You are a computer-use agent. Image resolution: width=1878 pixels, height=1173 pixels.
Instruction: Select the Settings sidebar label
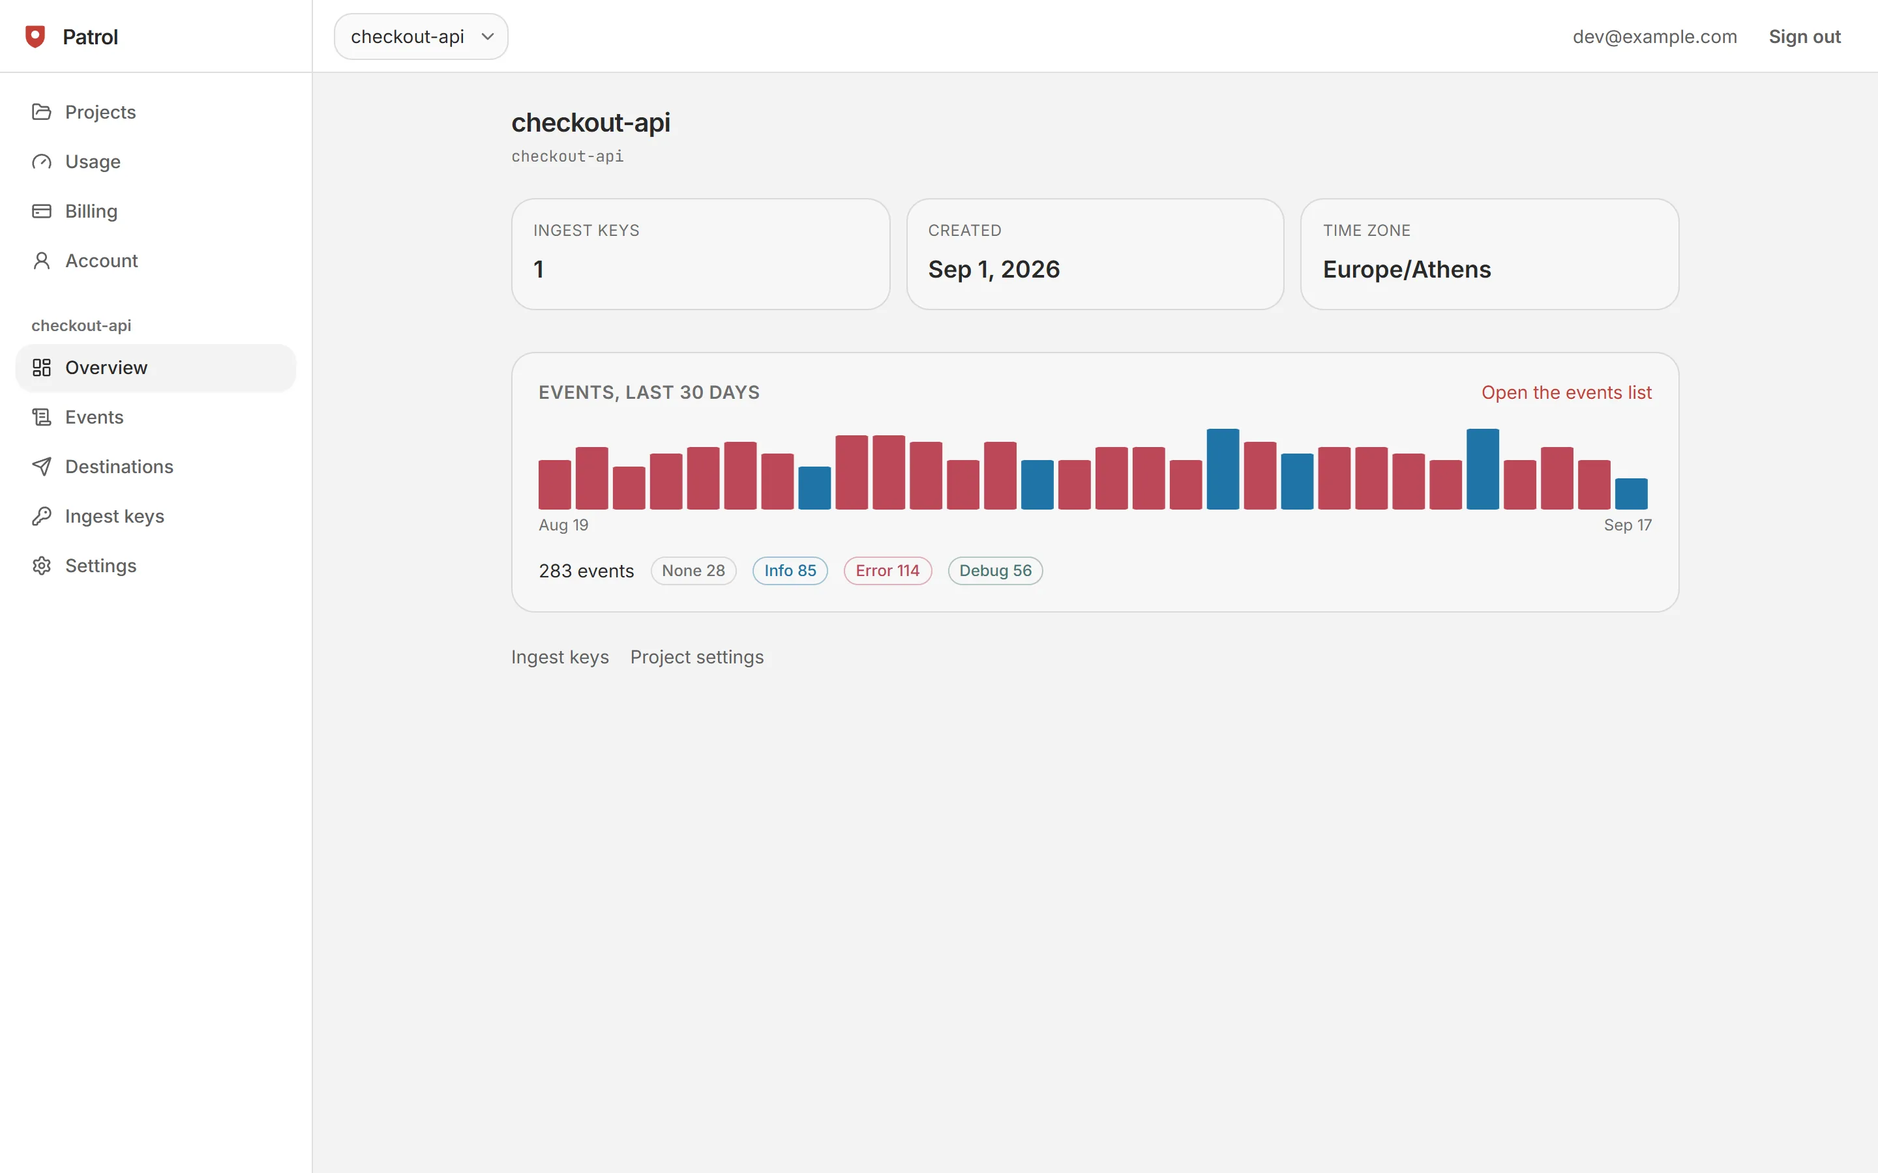(101, 566)
